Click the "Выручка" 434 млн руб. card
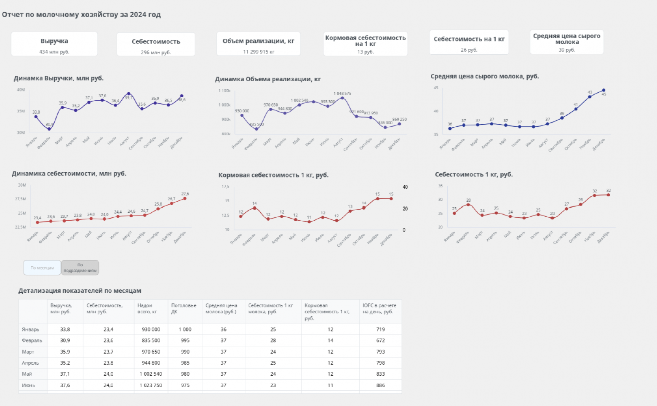This screenshot has height=406, width=657. pyautogui.click(x=54, y=44)
